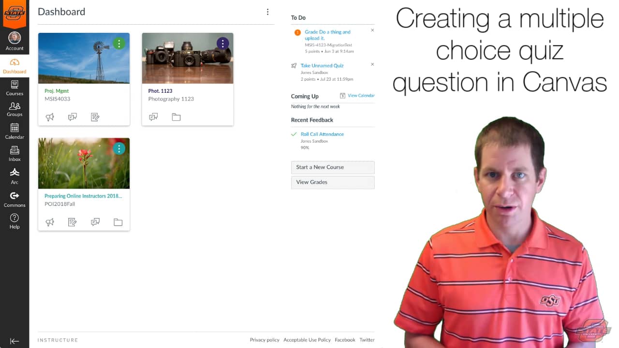Viewport: 619px width, 348px height.
Task: Open the Facebook footer link
Action: click(x=345, y=340)
